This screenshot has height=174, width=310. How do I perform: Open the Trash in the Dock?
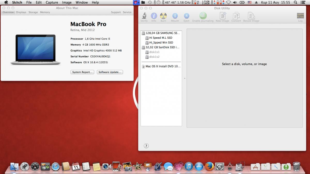pos(296,167)
